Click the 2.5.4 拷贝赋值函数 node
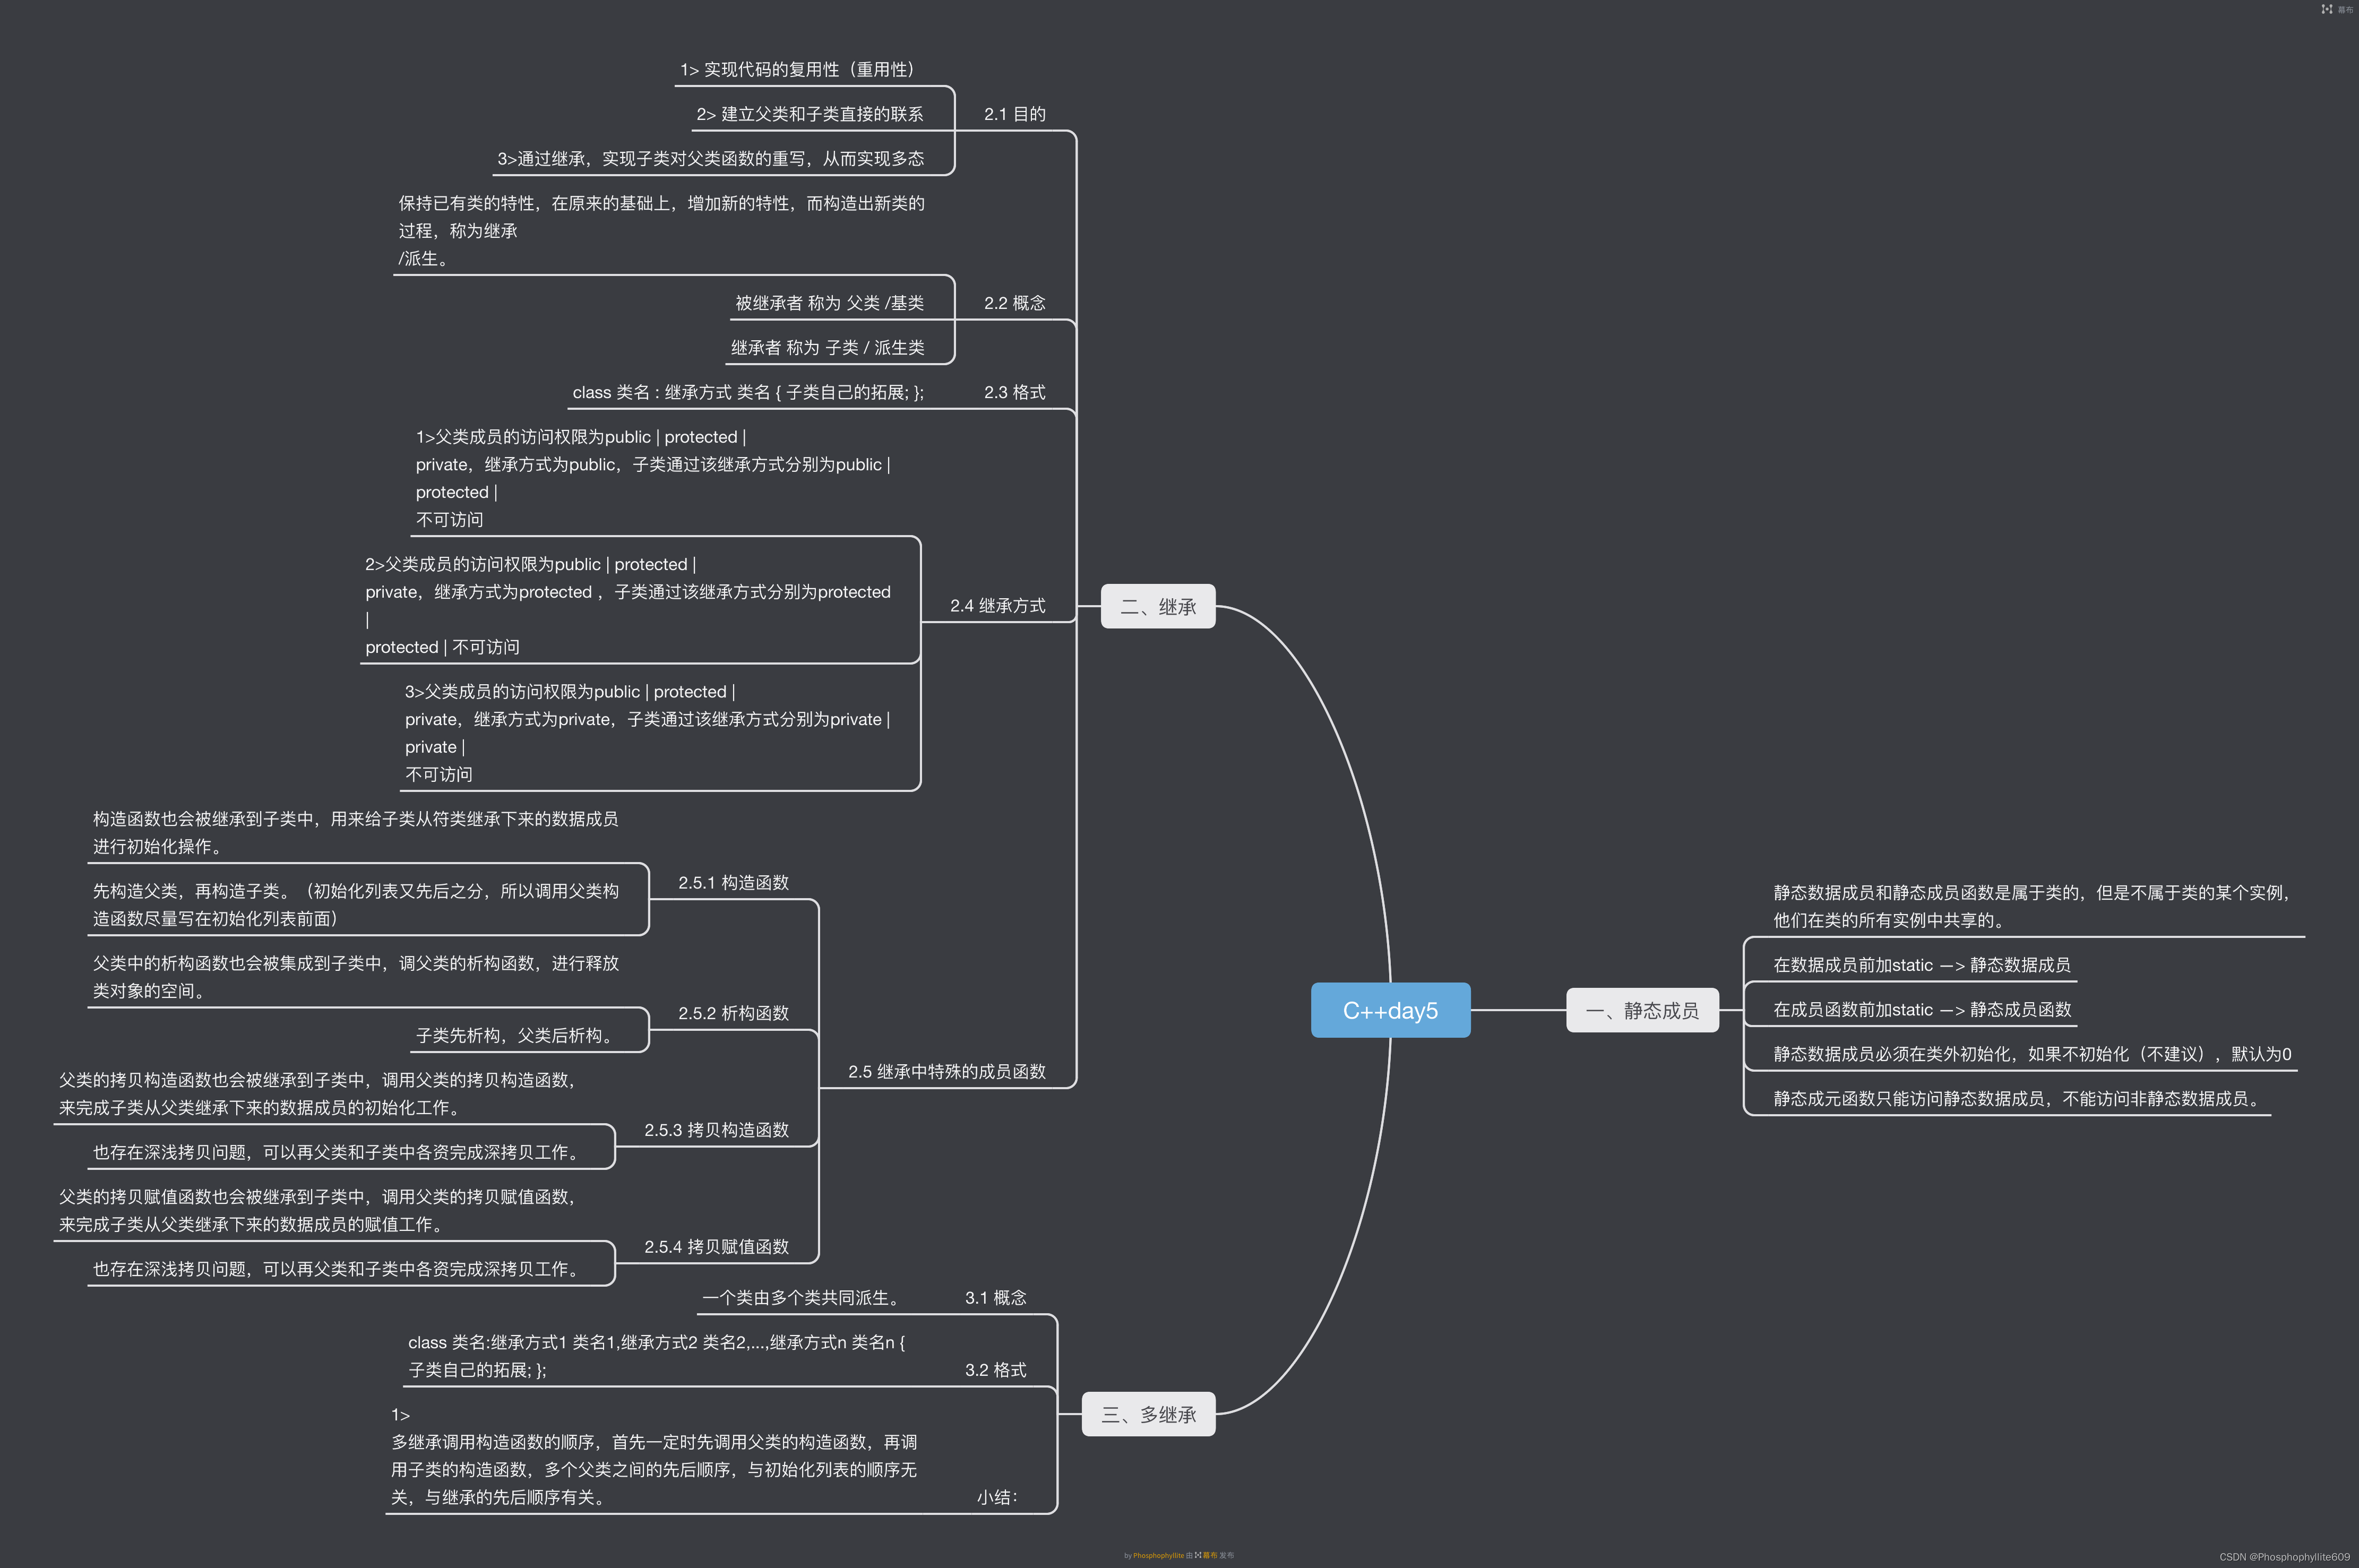 pos(716,1246)
